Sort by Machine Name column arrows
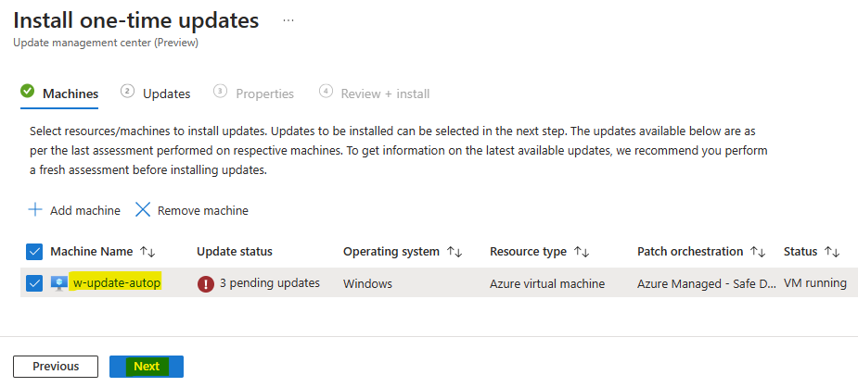Screen dimensions: 858x387 coord(147,252)
